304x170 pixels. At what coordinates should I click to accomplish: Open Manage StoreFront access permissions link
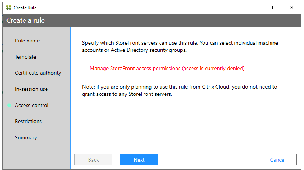[x=167, y=69]
